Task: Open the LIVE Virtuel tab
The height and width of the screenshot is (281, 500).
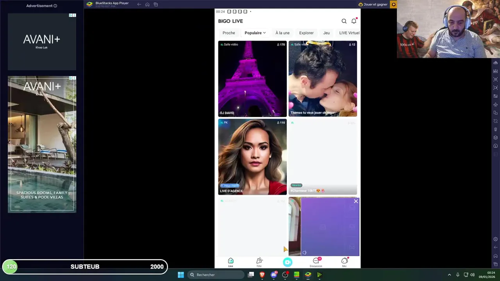Action: [349, 33]
